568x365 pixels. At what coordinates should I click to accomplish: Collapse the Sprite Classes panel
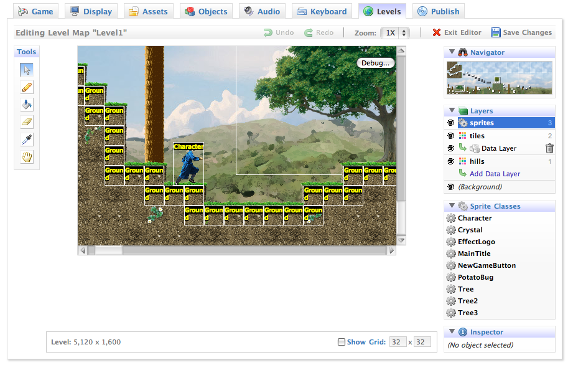point(451,206)
